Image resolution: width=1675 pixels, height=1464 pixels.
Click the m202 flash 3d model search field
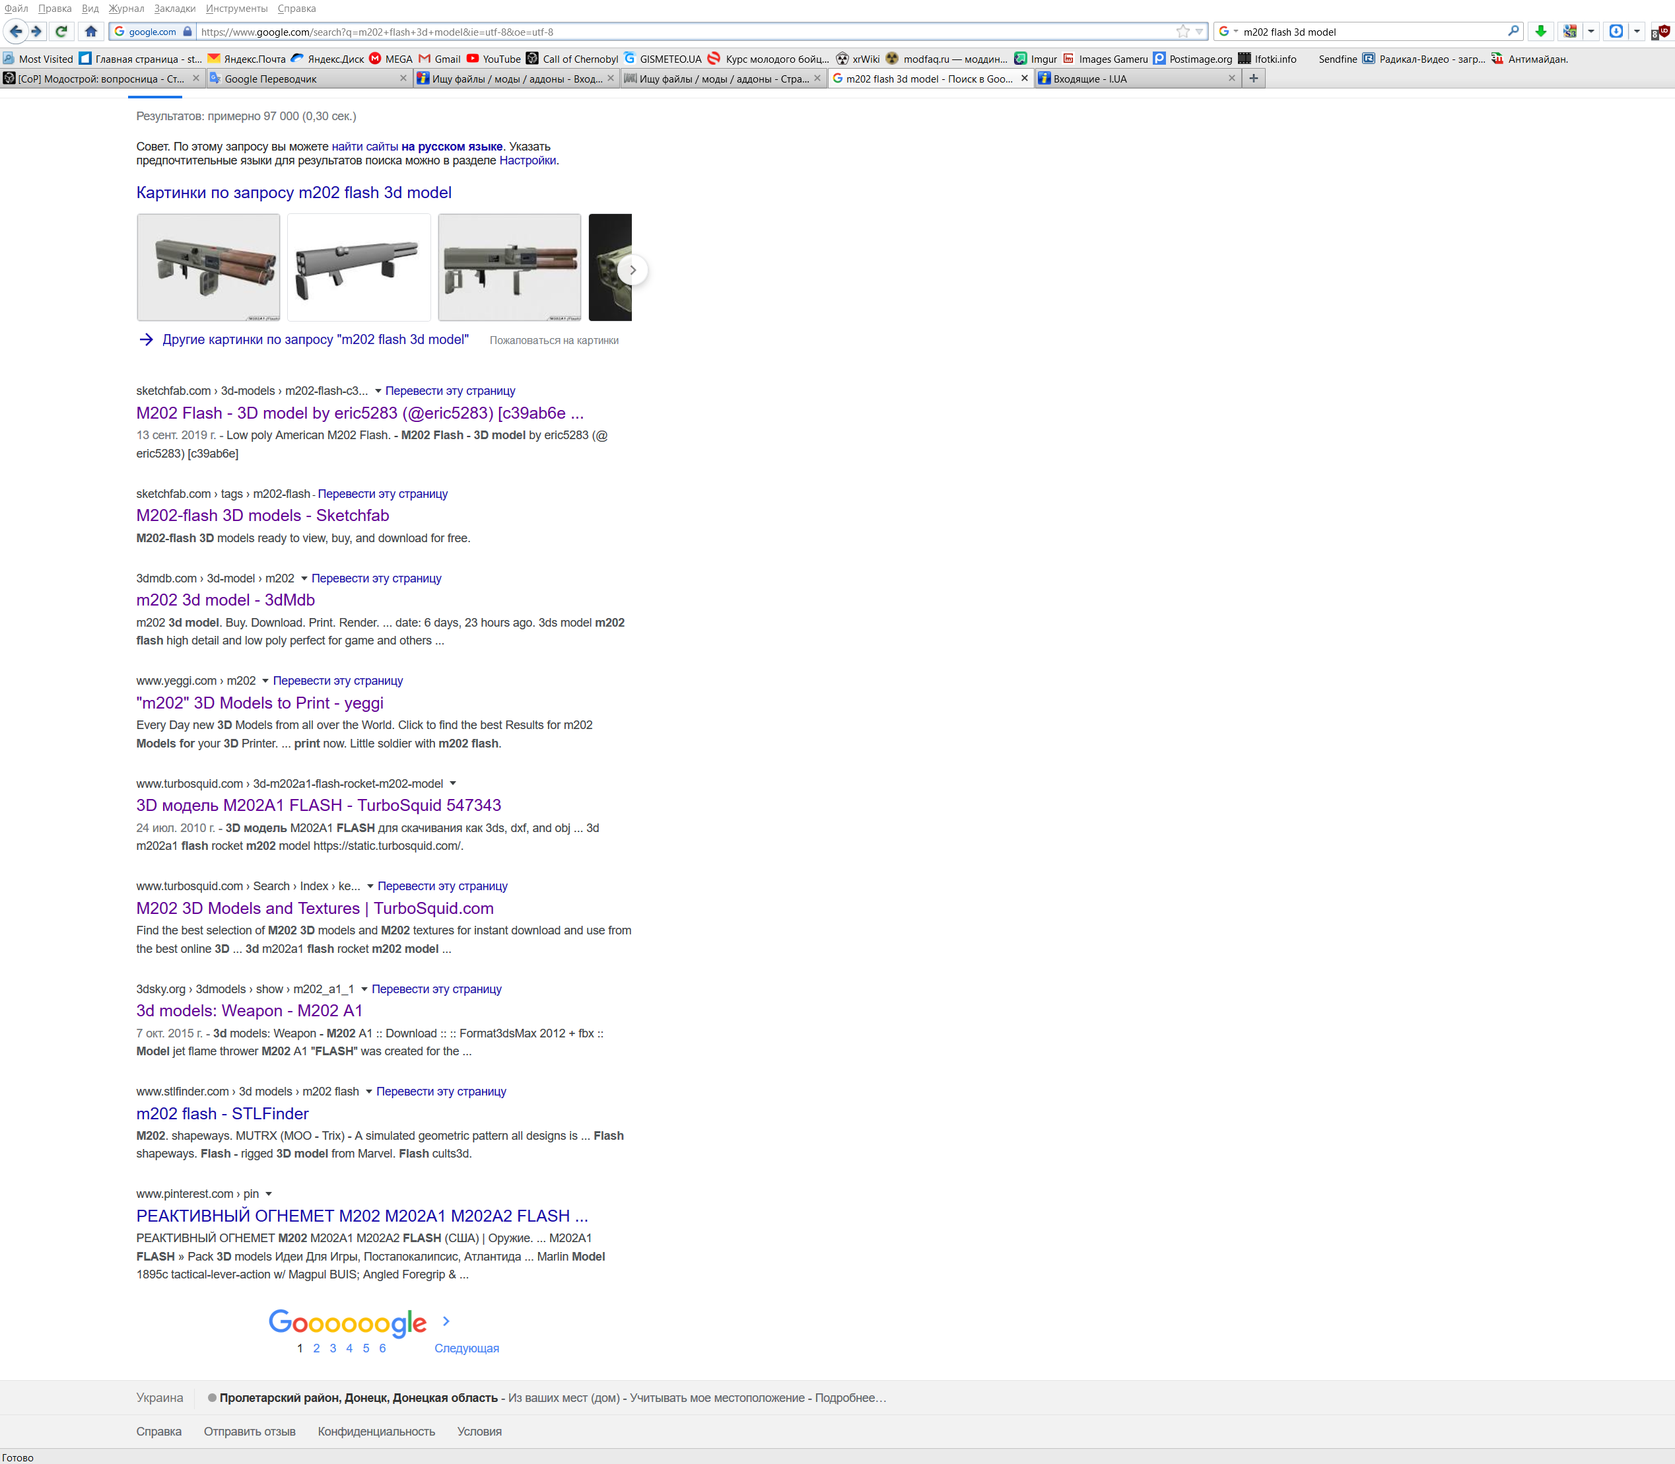point(1372,32)
